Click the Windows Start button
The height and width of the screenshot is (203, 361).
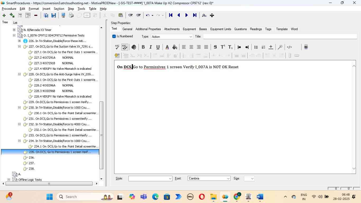tap(49, 197)
